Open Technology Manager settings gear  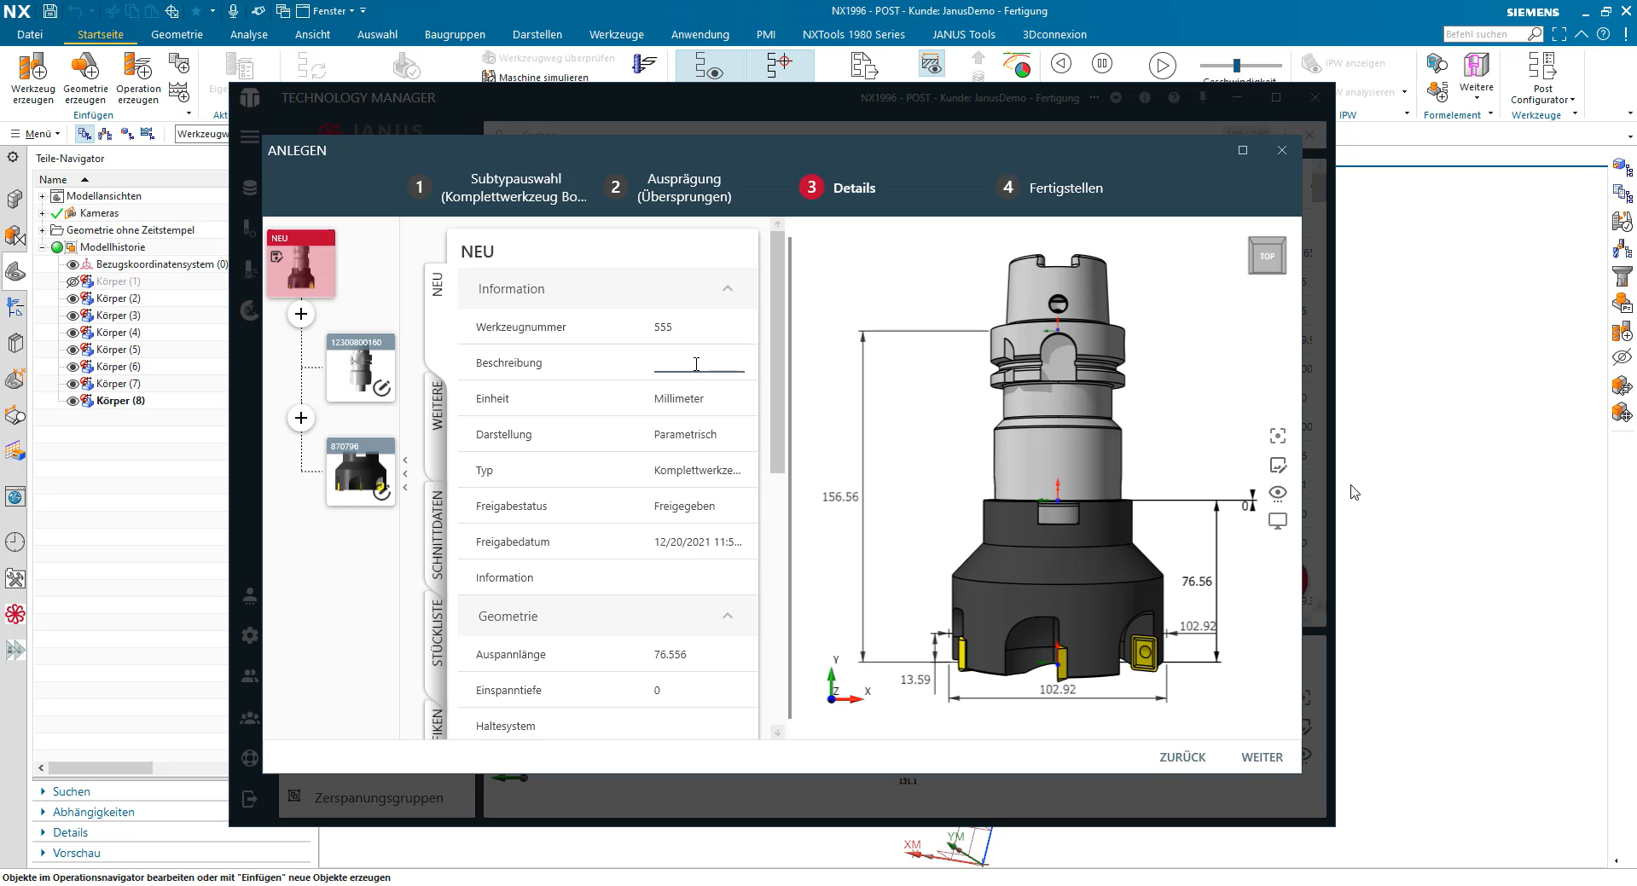click(250, 635)
